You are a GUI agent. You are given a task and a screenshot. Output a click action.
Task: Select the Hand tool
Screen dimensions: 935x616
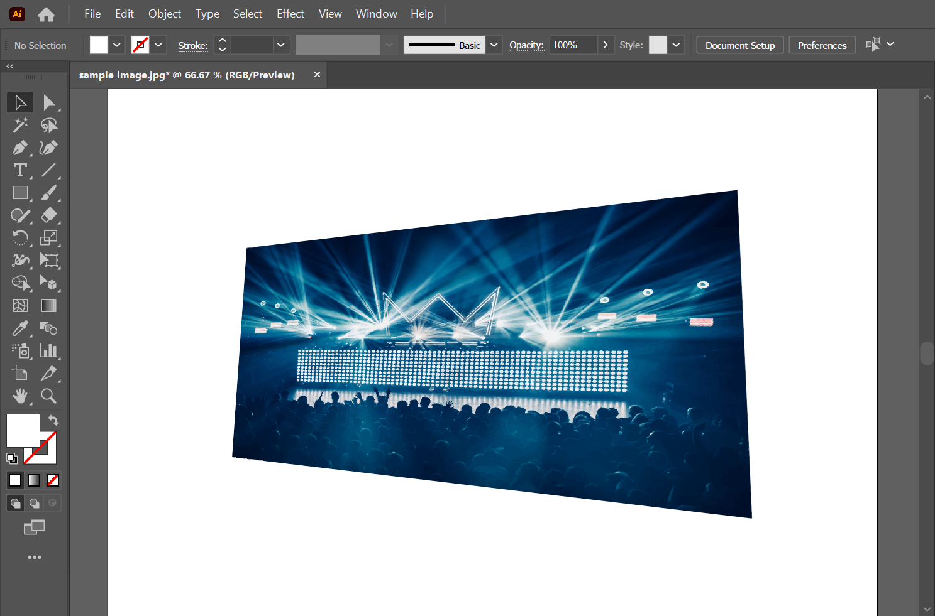(20, 396)
